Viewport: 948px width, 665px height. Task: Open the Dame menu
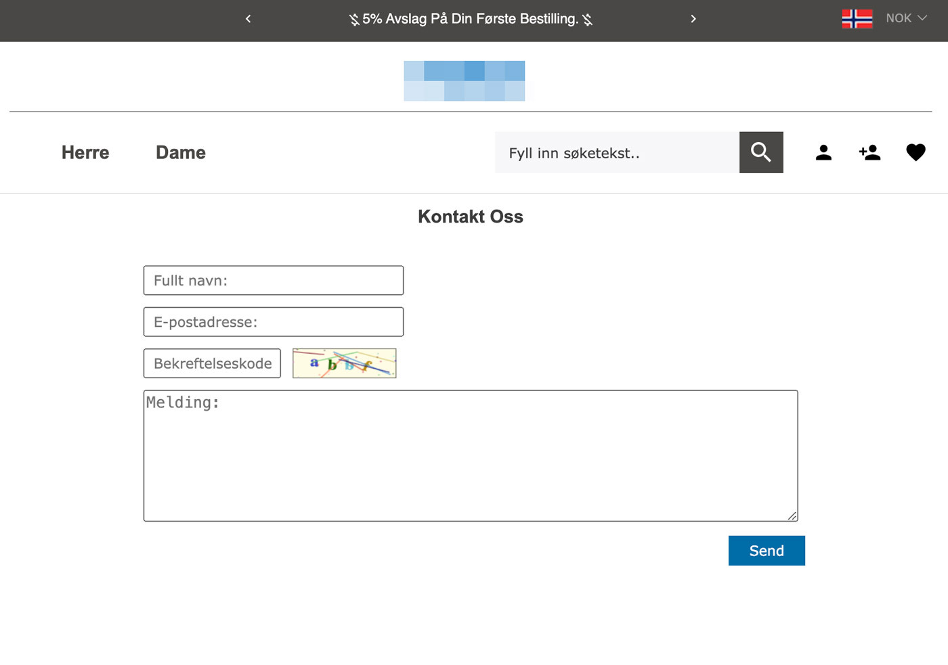[x=181, y=153]
